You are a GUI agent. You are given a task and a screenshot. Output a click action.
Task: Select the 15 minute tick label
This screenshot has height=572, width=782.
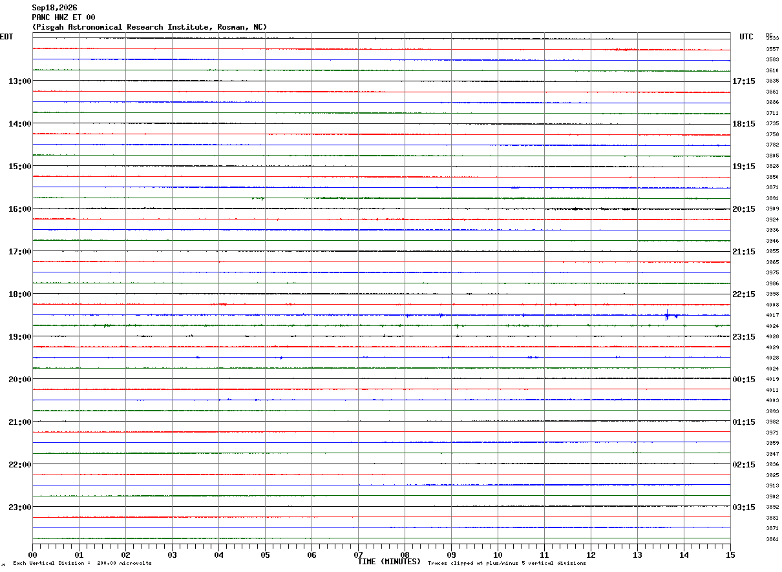point(730,555)
